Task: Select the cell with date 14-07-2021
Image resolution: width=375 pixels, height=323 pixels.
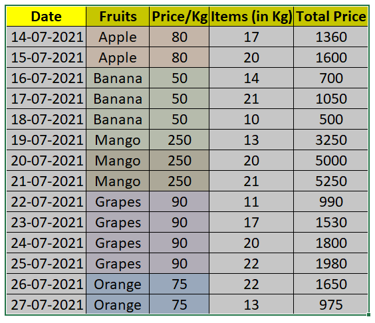Action: click(46, 37)
